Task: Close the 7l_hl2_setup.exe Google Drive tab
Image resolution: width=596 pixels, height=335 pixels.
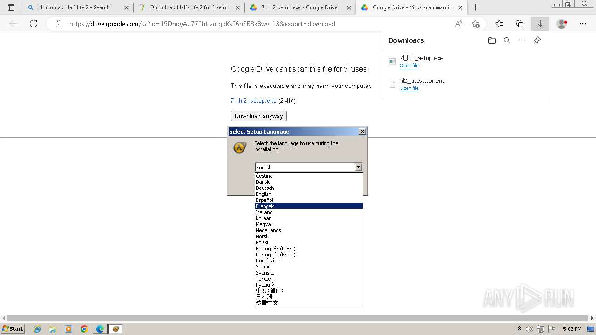Action: [349, 7]
